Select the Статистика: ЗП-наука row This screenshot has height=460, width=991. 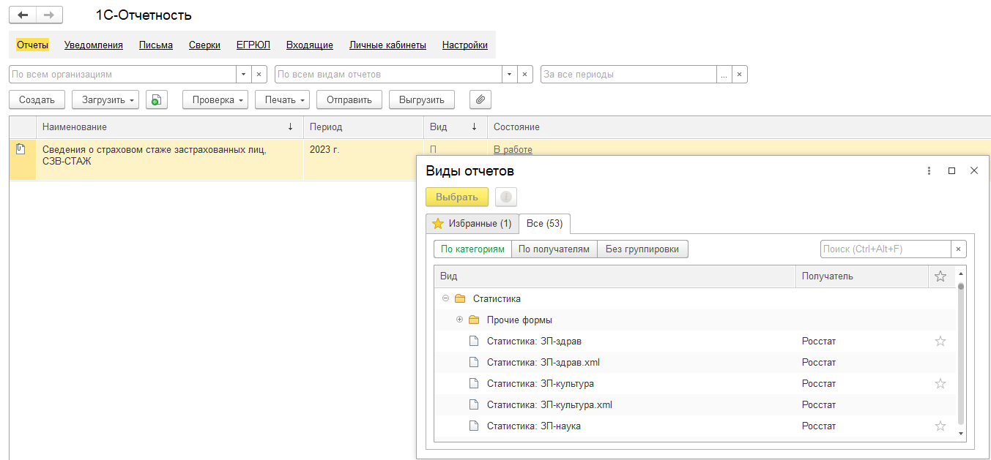coord(695,426)
